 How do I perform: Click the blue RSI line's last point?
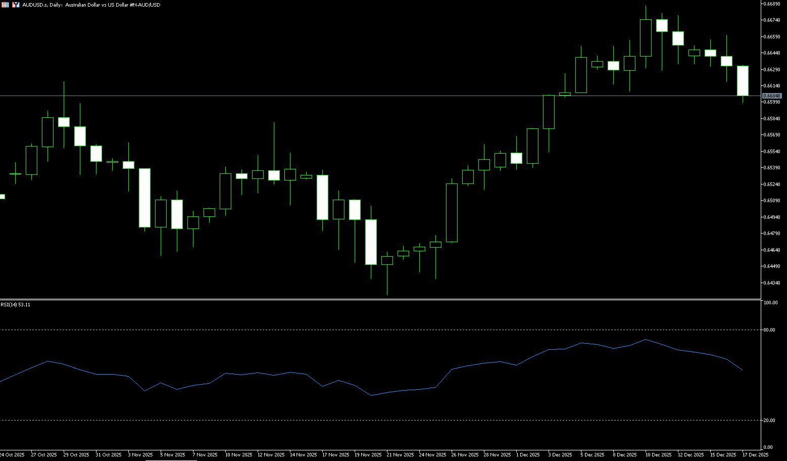tap(742, 370)
